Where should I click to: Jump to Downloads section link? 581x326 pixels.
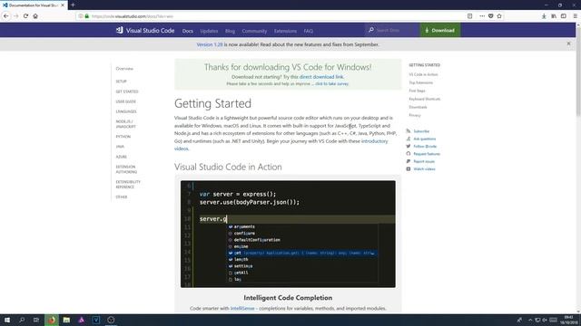click(418, 107)
